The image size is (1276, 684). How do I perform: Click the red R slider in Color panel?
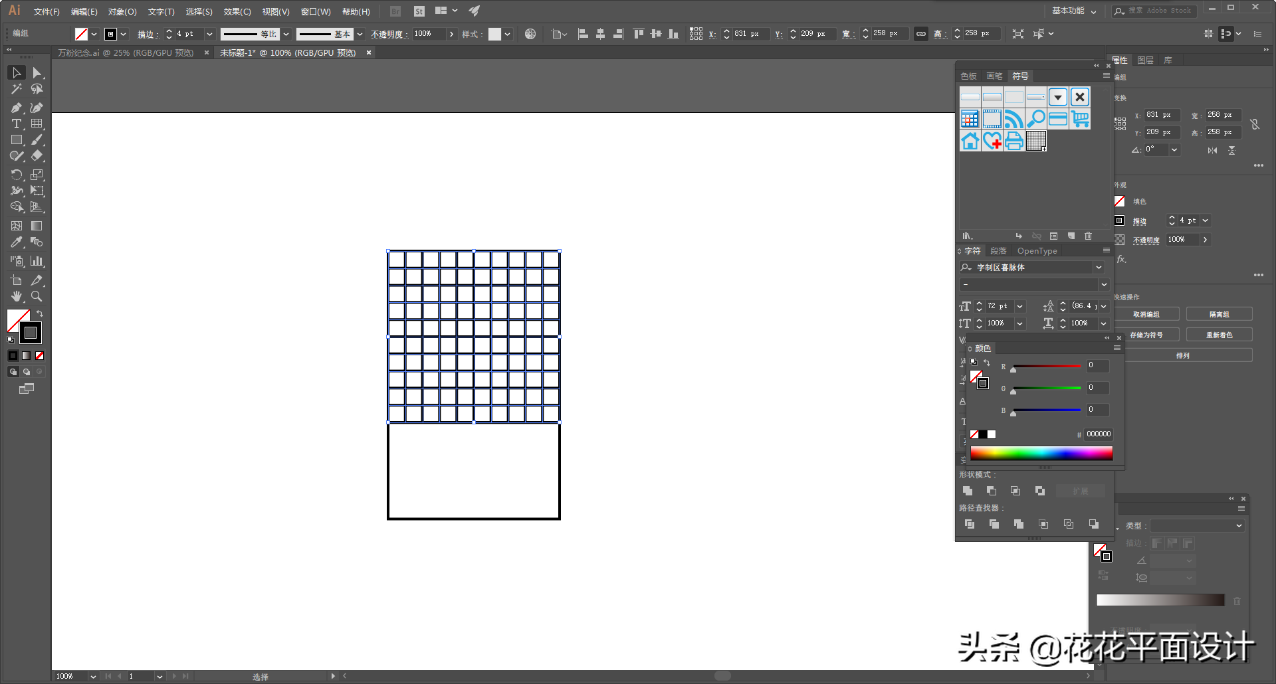coord(1046,366)
